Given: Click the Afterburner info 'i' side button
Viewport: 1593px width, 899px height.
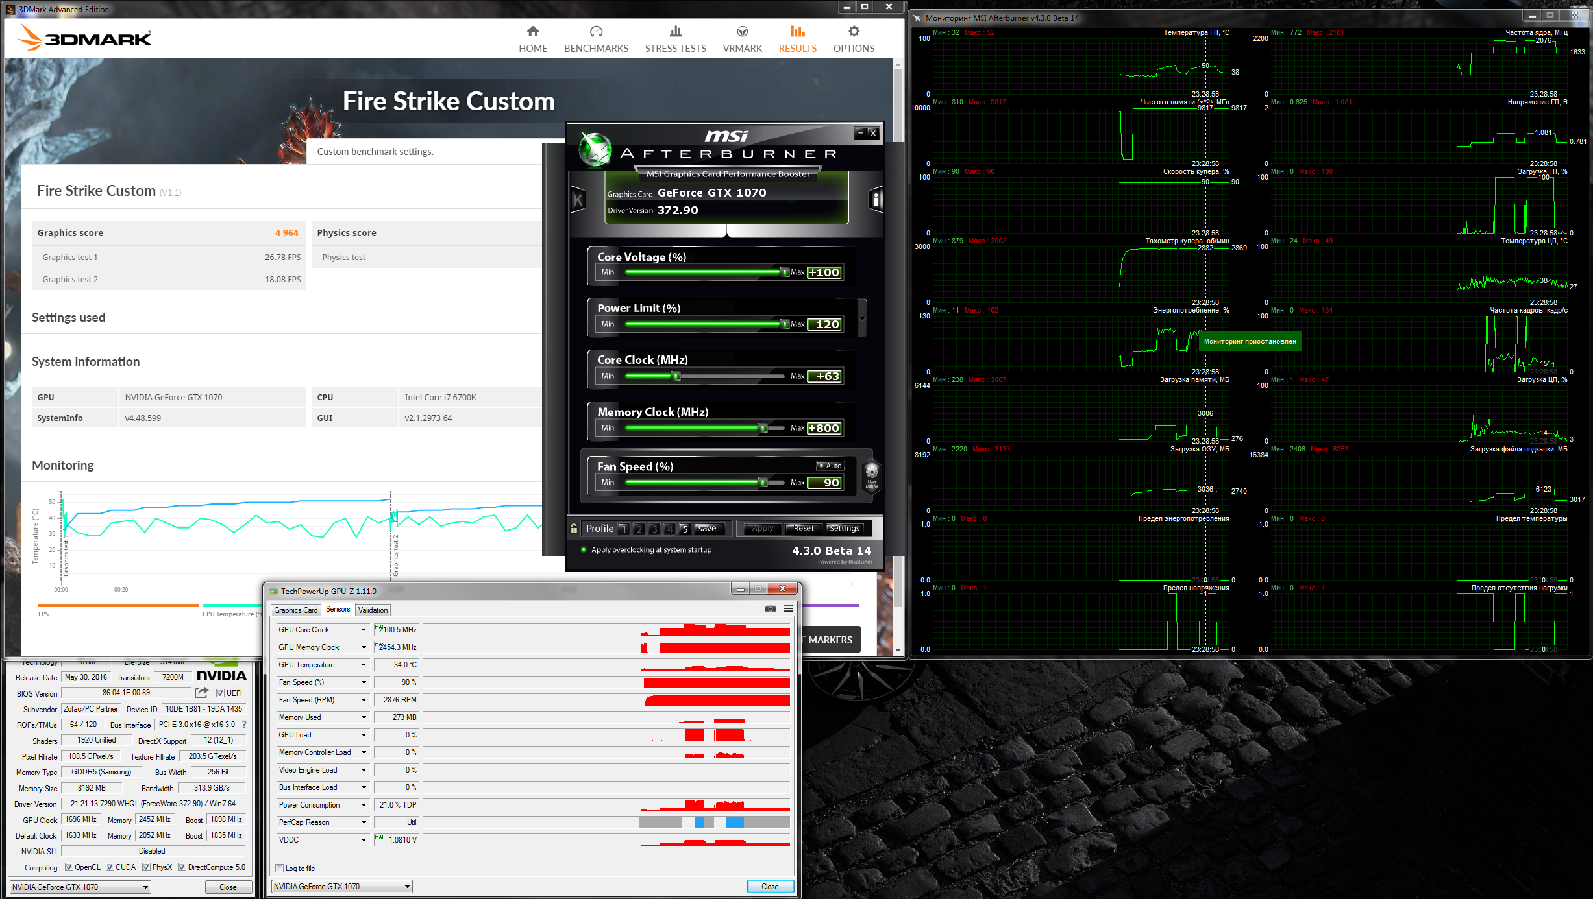Looking at the screenshot, I should pyautogui.click(x=876, y=199).
